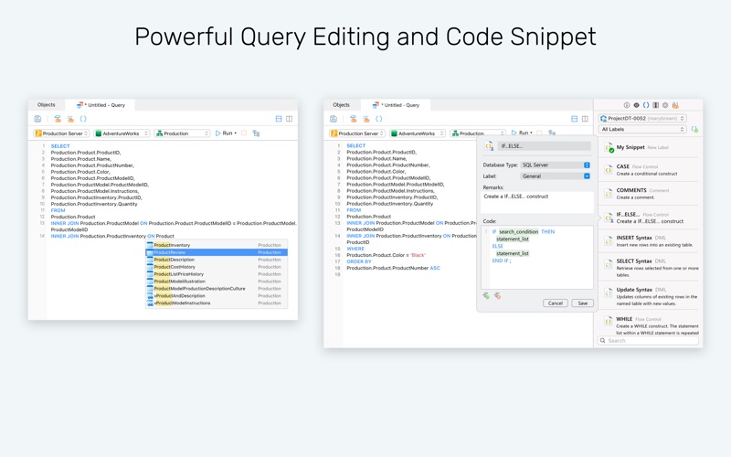Open Production schema dropdown in left window

tap(182, 133)
